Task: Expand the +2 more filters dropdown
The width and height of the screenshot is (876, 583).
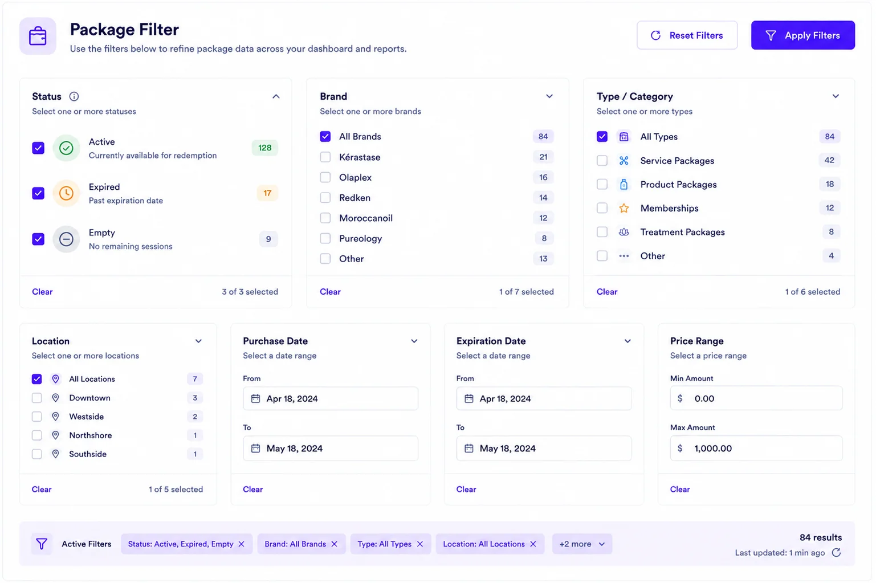Action: 582,544
